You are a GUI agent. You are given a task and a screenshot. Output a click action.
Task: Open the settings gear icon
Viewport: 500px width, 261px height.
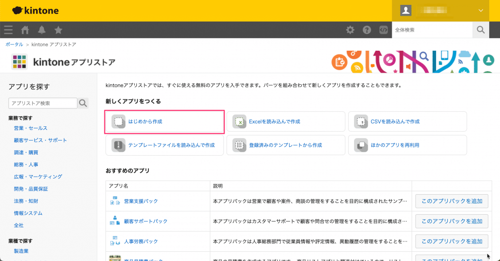click(x=350, y=30)
